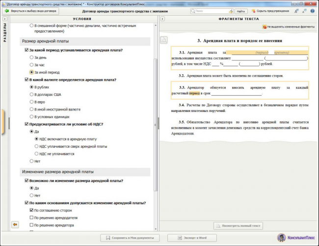
Task: Export the contract to Word
Action: (192, 238)
